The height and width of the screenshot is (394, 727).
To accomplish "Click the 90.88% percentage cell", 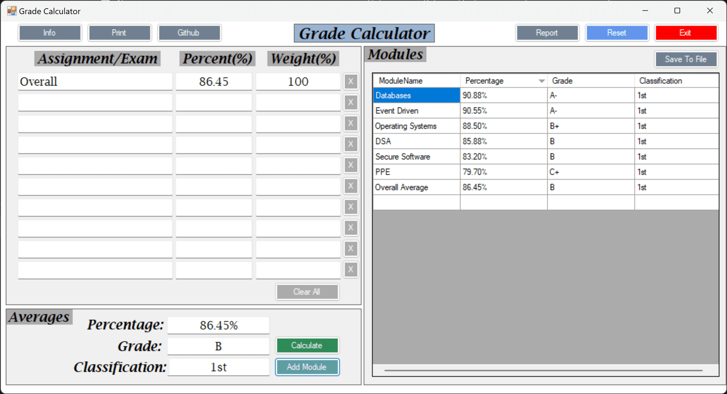I will click(x=503, y=95).
